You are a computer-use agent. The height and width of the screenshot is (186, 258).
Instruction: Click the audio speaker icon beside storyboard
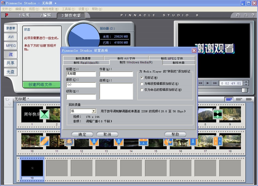pyautogui.click(x=9, y=104)
